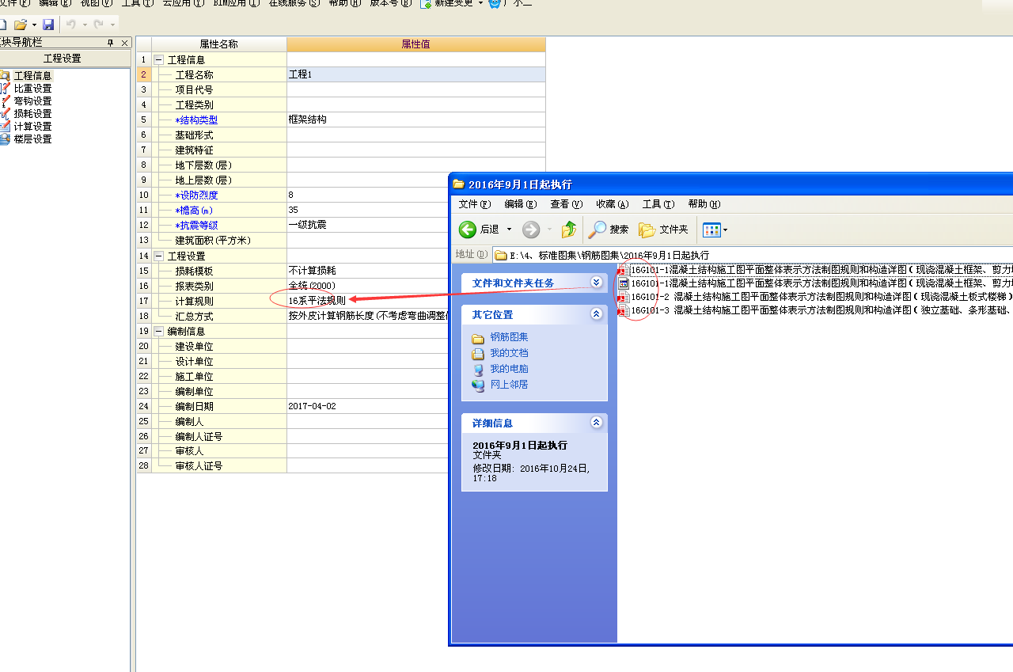Select 工程信息 in the navigation list
The width and height of the screenshot is (1013, 672).
click(x=32, y=76)
